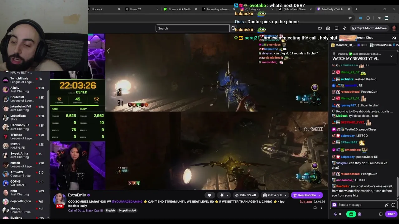Click the English stream tag
Screen dimensions: 399x224
pos(110,211)
